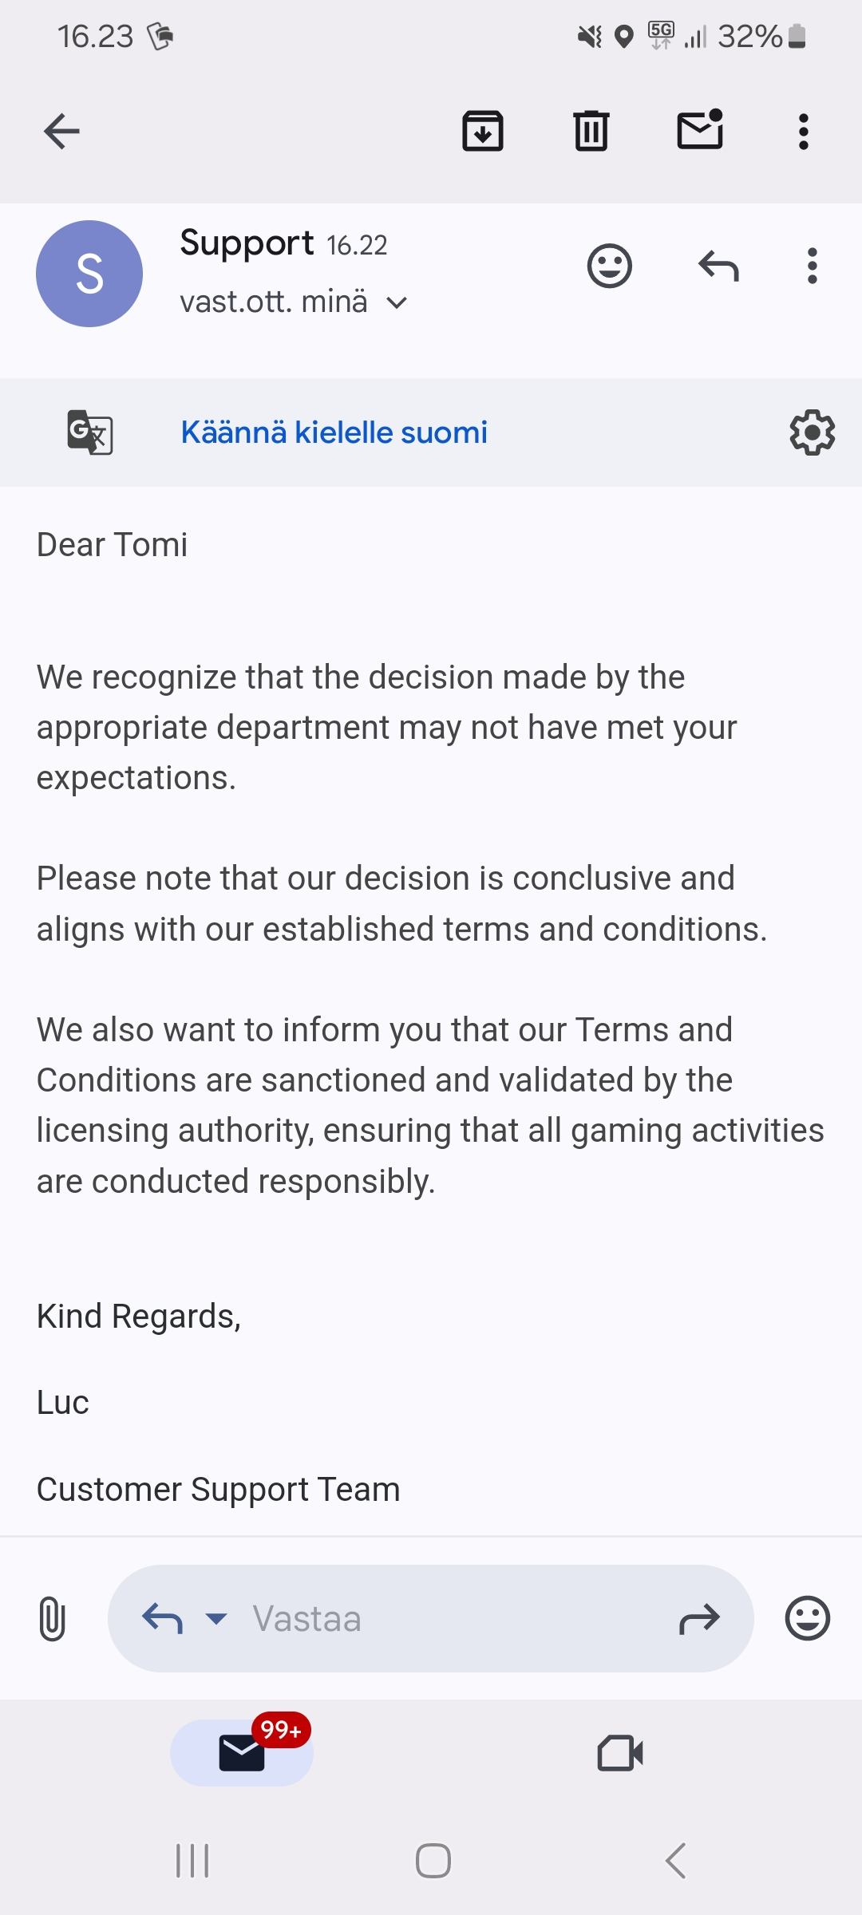Tap the Support sender avatar
The image size is (862, 1915).
(x=89, y=274)
